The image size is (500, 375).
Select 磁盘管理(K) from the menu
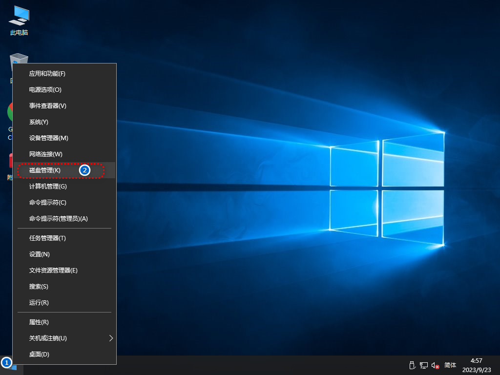click(x=45, y=170)
